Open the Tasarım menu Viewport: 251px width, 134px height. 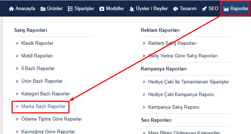tap(185, 9)
